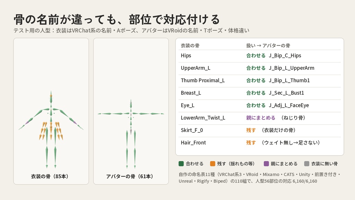
Task: Click the purple 親にまとめる legend swatch
Action: pyautogui.click(x=266, y=164)
